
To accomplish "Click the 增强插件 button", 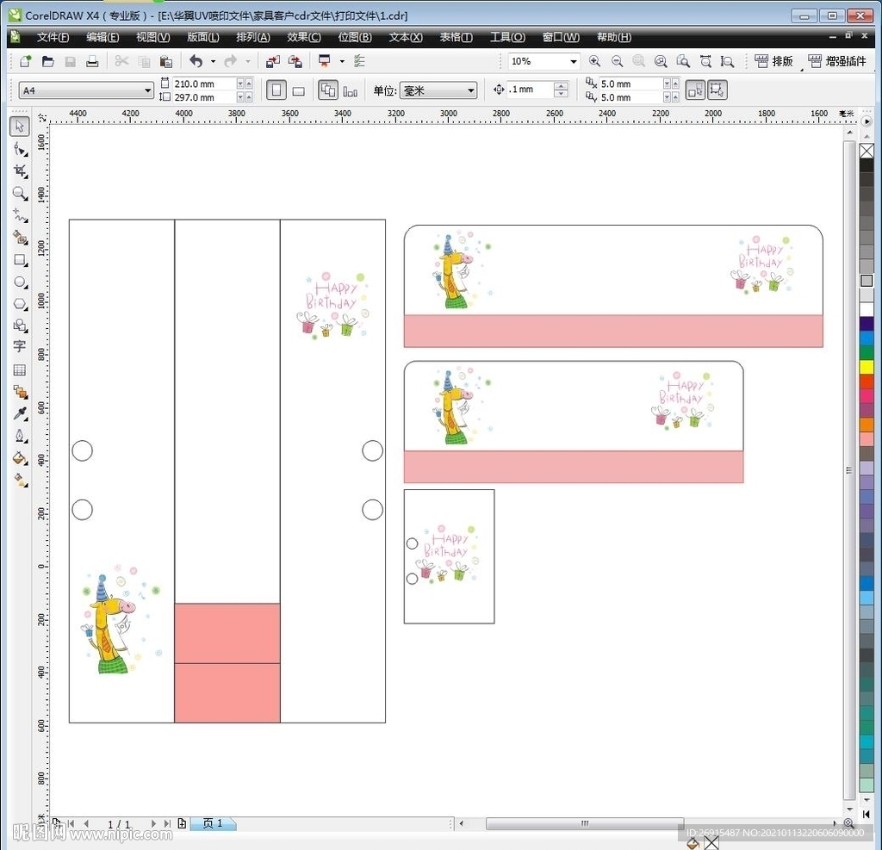I will (837, 61).
